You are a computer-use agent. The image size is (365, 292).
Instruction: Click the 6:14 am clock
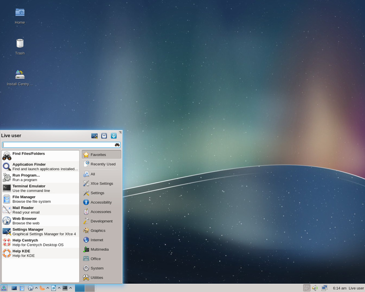click(339, 288)
